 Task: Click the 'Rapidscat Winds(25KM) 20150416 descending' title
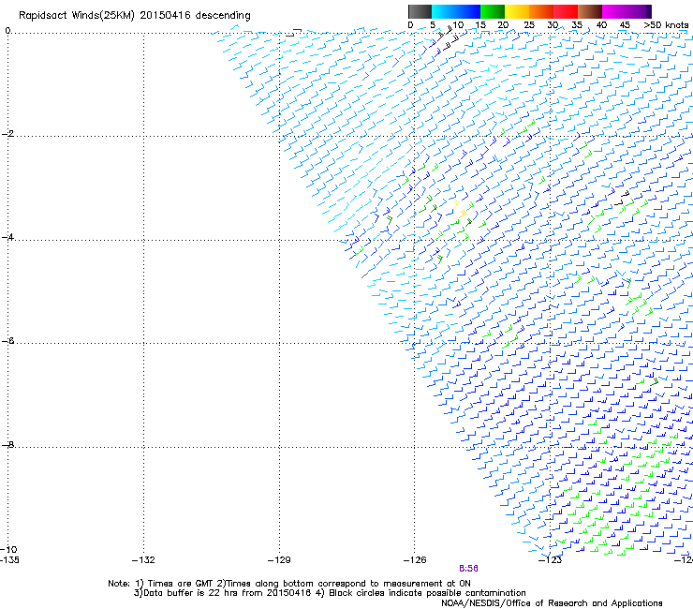(x=134, y=16)
